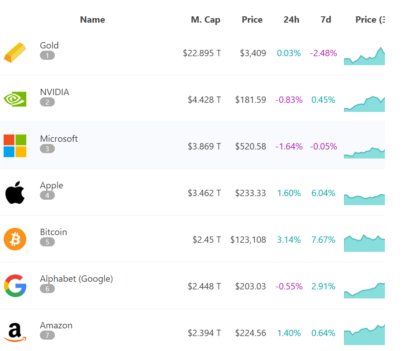This screenshot has width=403, height=351.
Task: Select Apple market cap $3.462 T
Action: click(204, 193)
